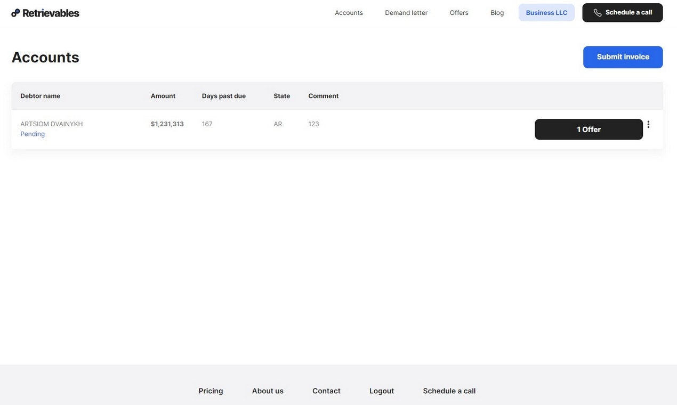Visit the Blog page
The width and height of the screenshot is (677, 405).
(x=497, y=13)
